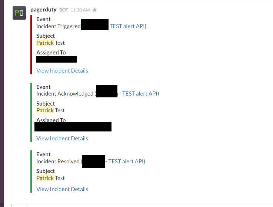
Task: Click highlighted Patrick in resolved incident subject
Action: (x=45, y=178)
